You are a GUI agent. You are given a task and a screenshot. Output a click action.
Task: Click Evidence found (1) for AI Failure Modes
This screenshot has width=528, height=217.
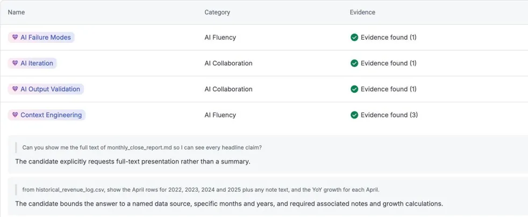pos(389,37)
